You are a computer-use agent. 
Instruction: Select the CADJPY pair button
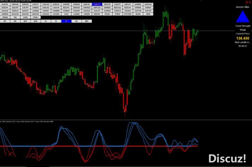[x=118, y=4]
